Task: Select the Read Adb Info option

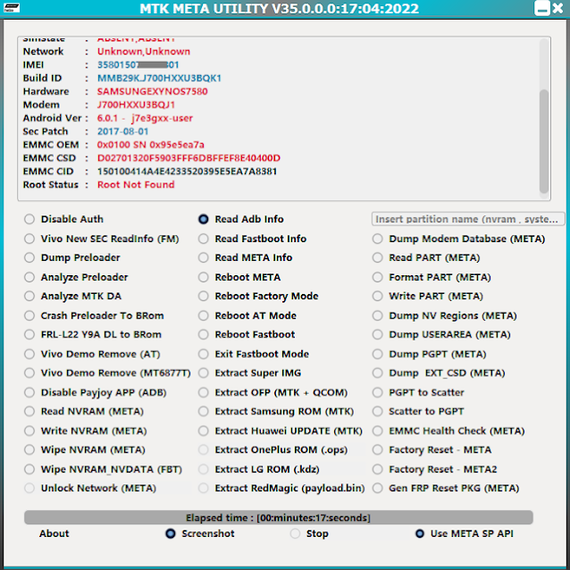Action: tap(204, 219)
